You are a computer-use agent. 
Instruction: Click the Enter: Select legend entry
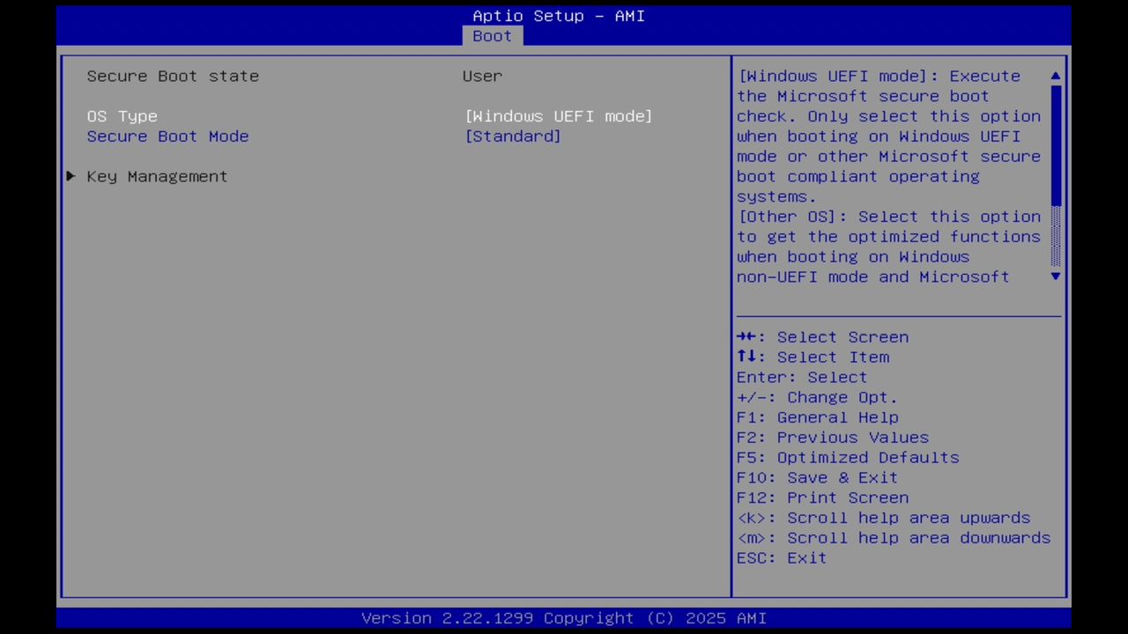click(x=801, y=377)
